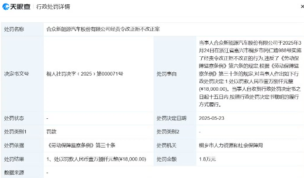Click the amount value 1.8万元

click(x=207, y=159)
